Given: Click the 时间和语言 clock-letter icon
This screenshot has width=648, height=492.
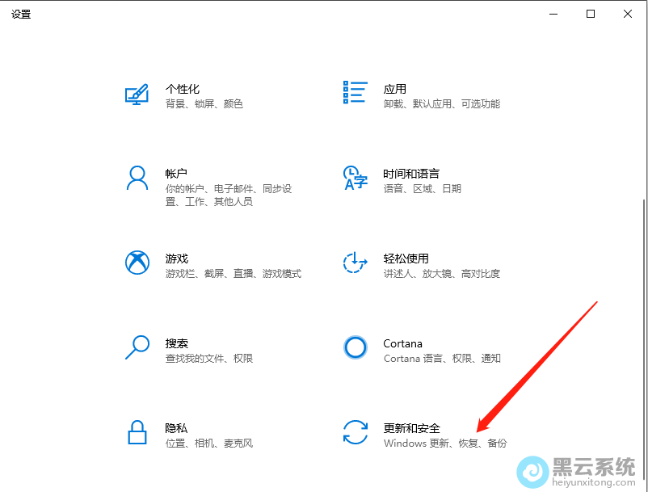Looking at the screenshot, I should point(356,178).
